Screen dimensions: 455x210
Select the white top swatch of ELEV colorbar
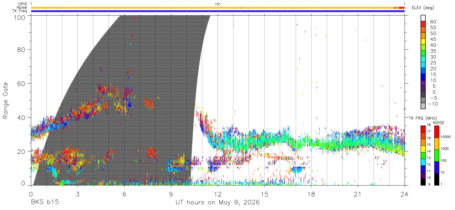click(x=424, y=18)
